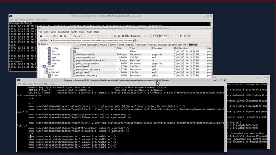Create a new file with the toolbar icon
276x155 pixels.
coord(71,36)
